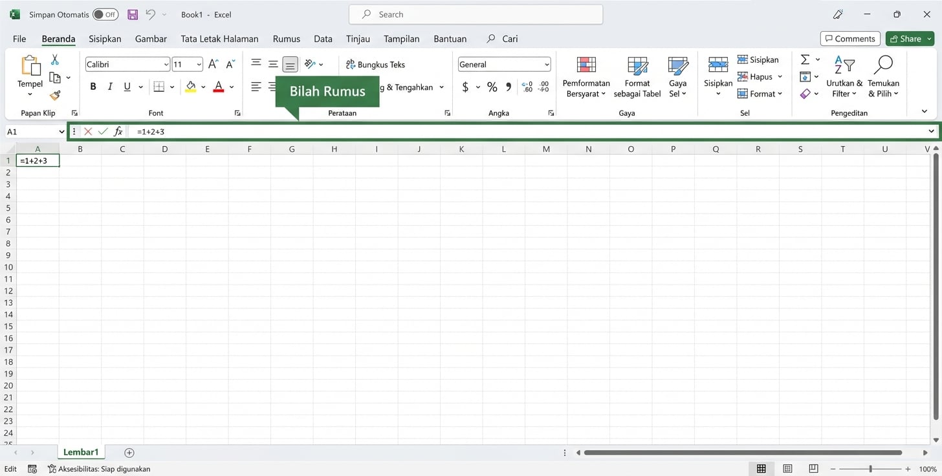Confirm formula entry with checkmark button
The width and height of the screenshot is (942, 476).
pos(103,131)
